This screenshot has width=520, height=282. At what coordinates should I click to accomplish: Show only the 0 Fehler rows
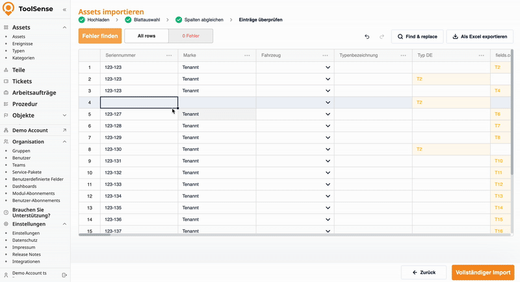[190, 36]
